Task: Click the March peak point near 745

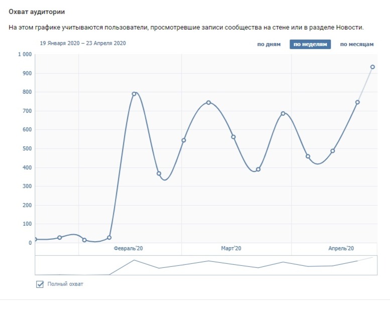Action: [x=208, y=102]
